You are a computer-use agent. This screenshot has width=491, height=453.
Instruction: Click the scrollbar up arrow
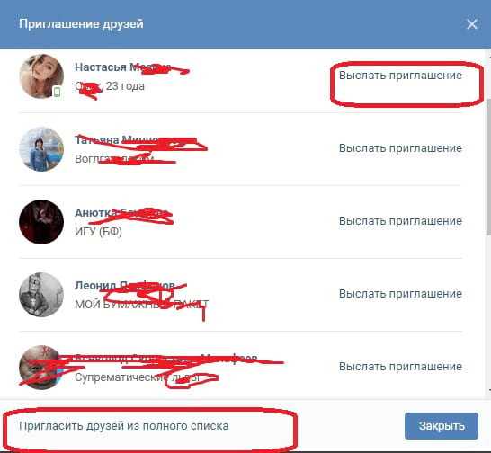(489, 58)
